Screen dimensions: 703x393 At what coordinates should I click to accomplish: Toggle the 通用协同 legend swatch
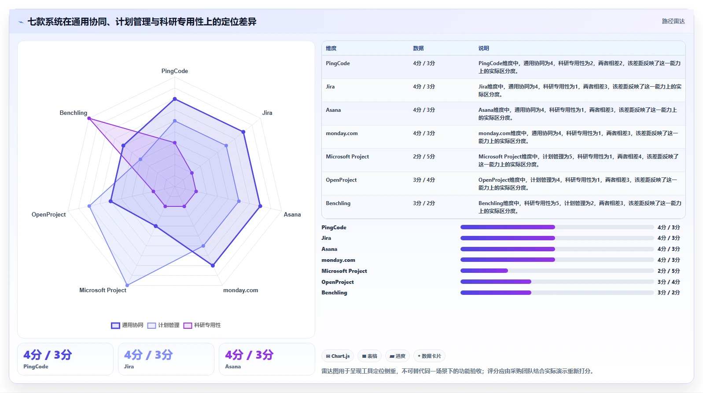point(115,326)
